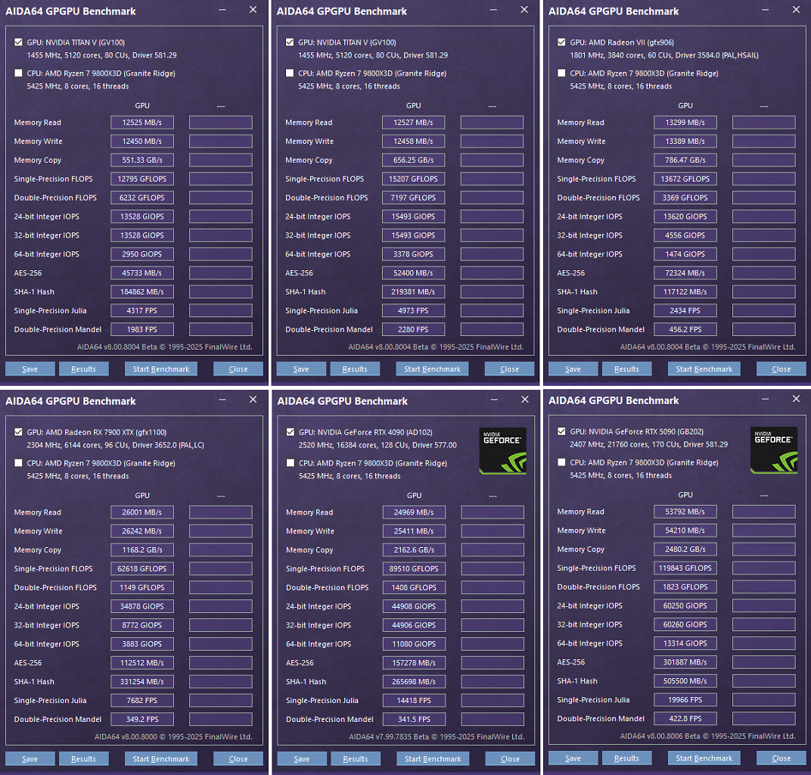Viewport: 811px width, 775px height.
Task: Toggle the NVIDIA TITAN V GPU checkbox in the 656.25 GB/s window
Action: pyautogui.click(x=290, y=42)
